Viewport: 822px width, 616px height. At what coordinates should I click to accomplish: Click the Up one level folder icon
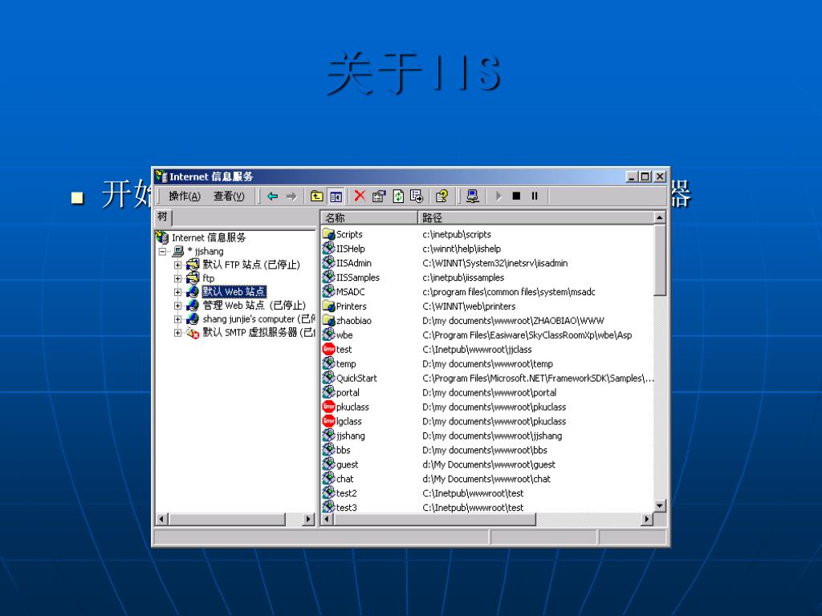316,197
